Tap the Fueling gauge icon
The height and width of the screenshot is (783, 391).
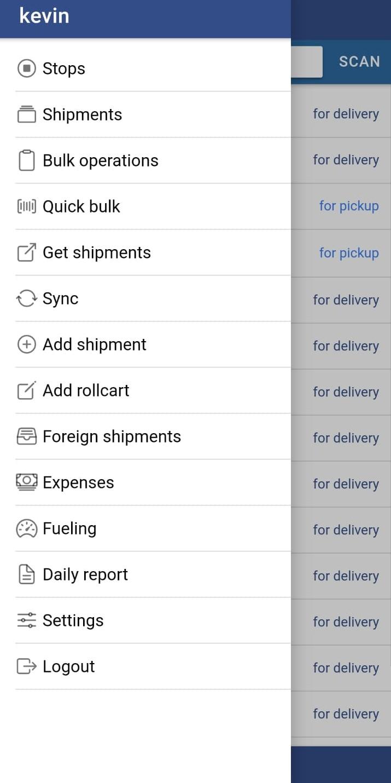(x=27, y=528)
